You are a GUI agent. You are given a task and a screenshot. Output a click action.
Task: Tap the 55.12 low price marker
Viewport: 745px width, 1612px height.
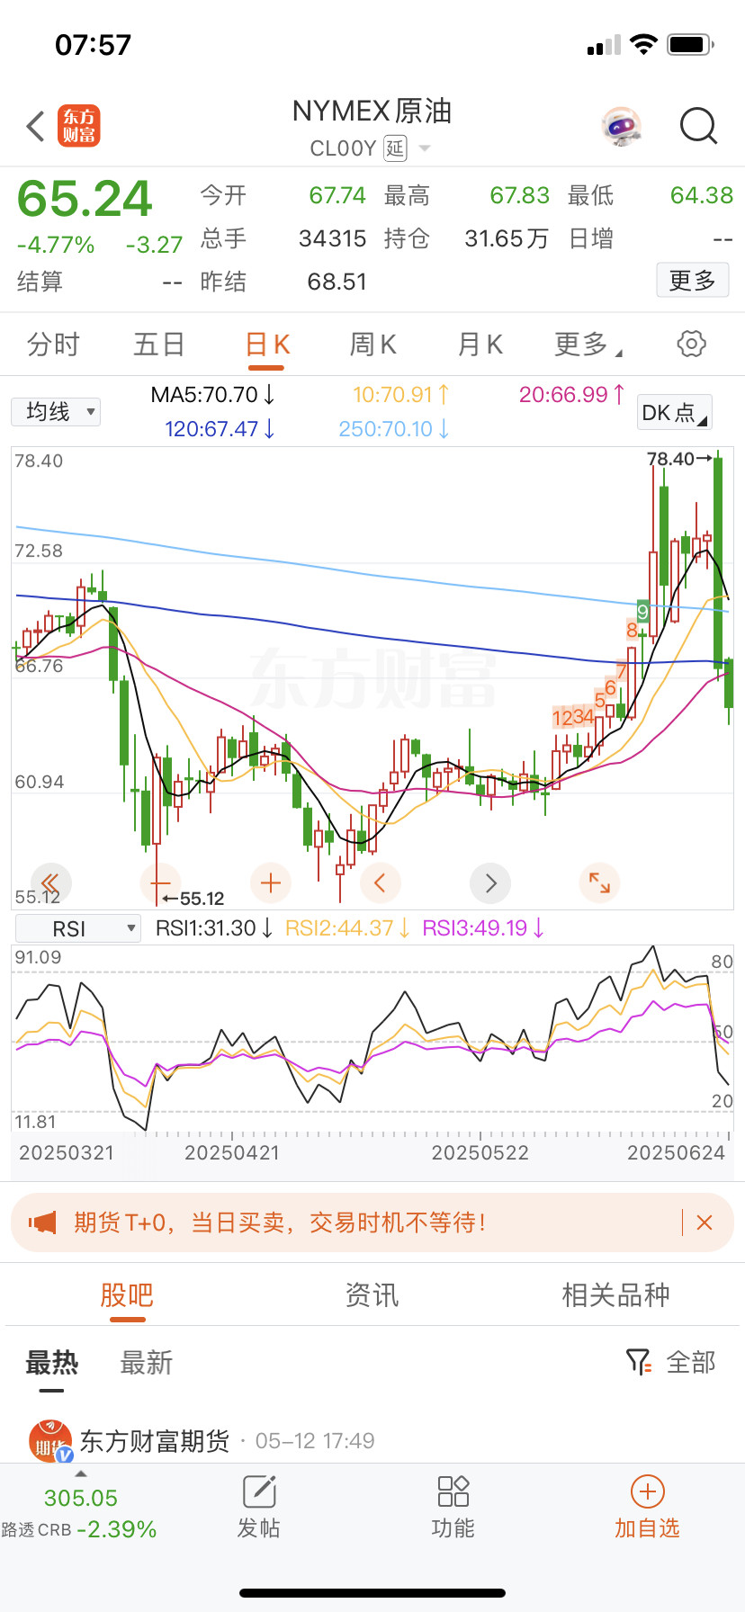(193, 899)
